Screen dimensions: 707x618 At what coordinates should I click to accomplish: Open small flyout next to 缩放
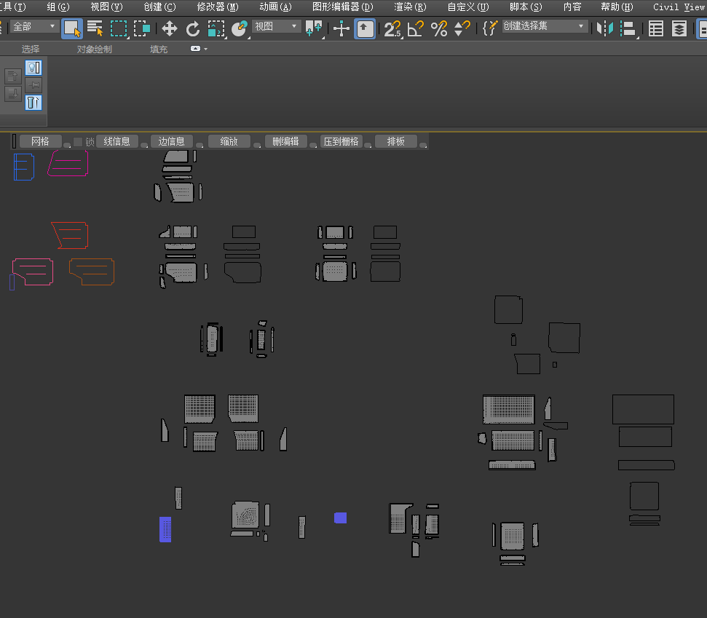coord(257,145)
